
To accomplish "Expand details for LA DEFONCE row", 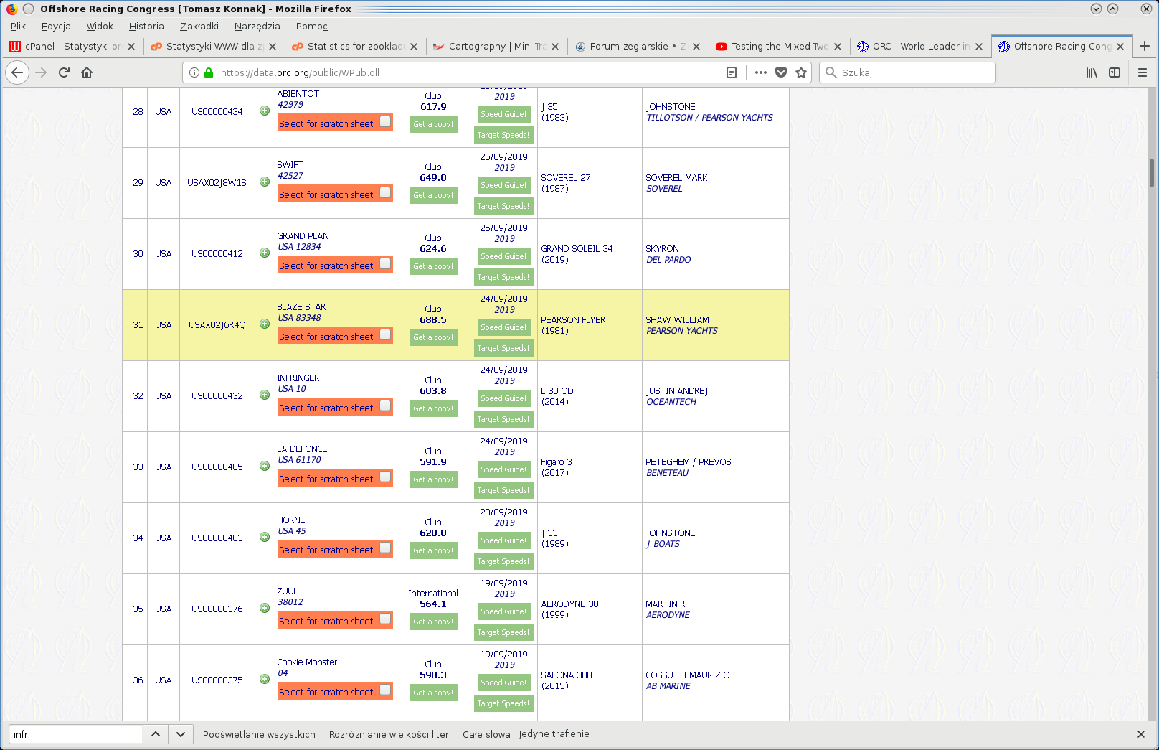I will coord(265,466).
